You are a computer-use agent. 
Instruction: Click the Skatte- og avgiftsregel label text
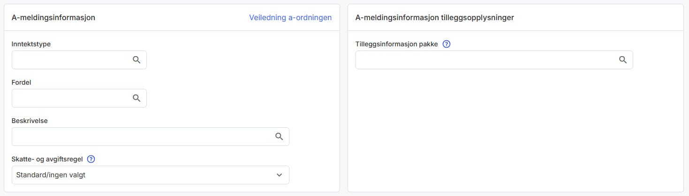tap(47, 159)
